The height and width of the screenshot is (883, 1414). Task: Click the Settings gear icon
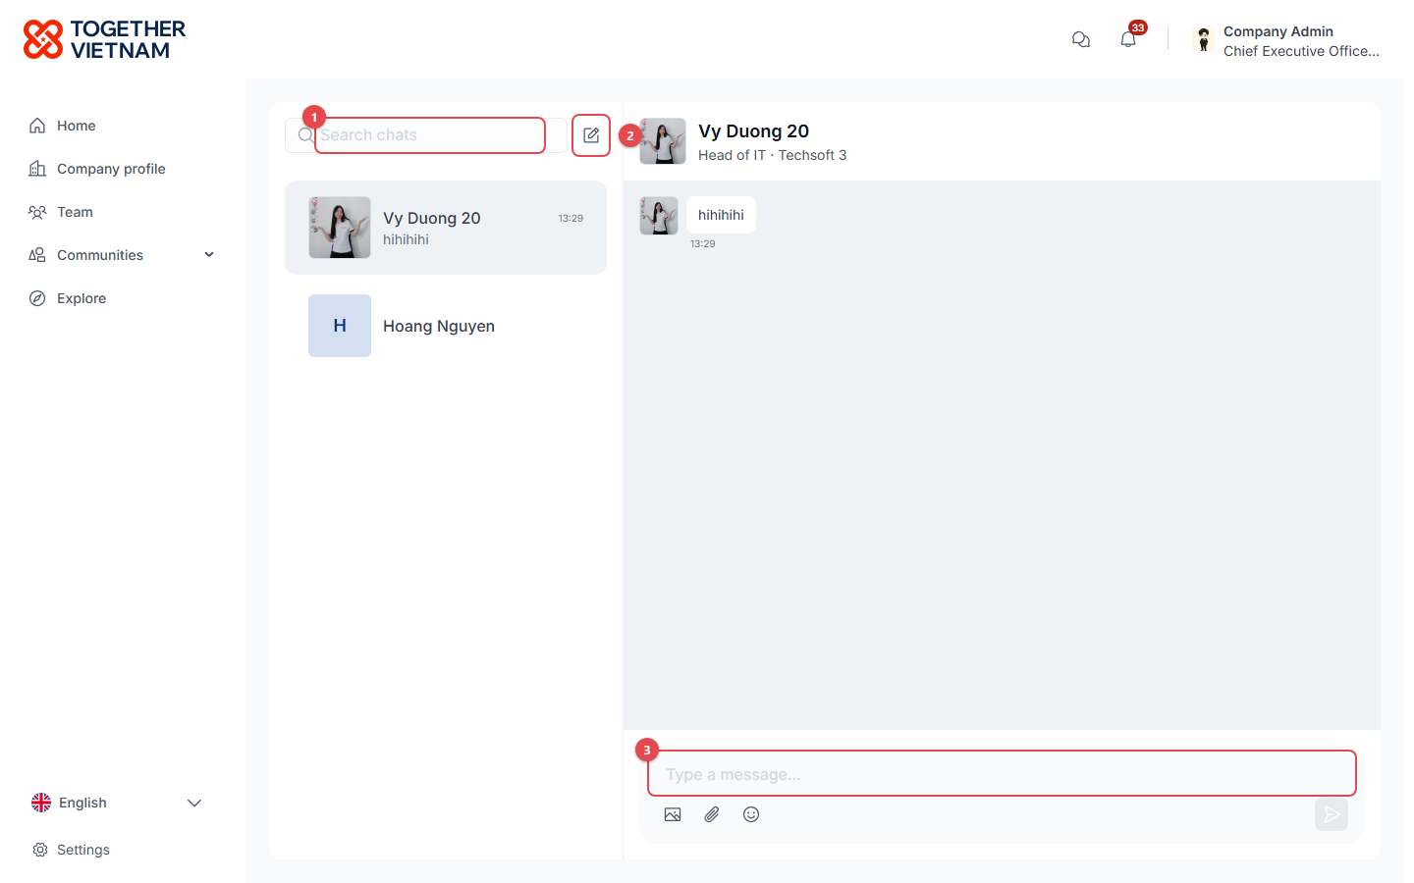pos(40,850)
